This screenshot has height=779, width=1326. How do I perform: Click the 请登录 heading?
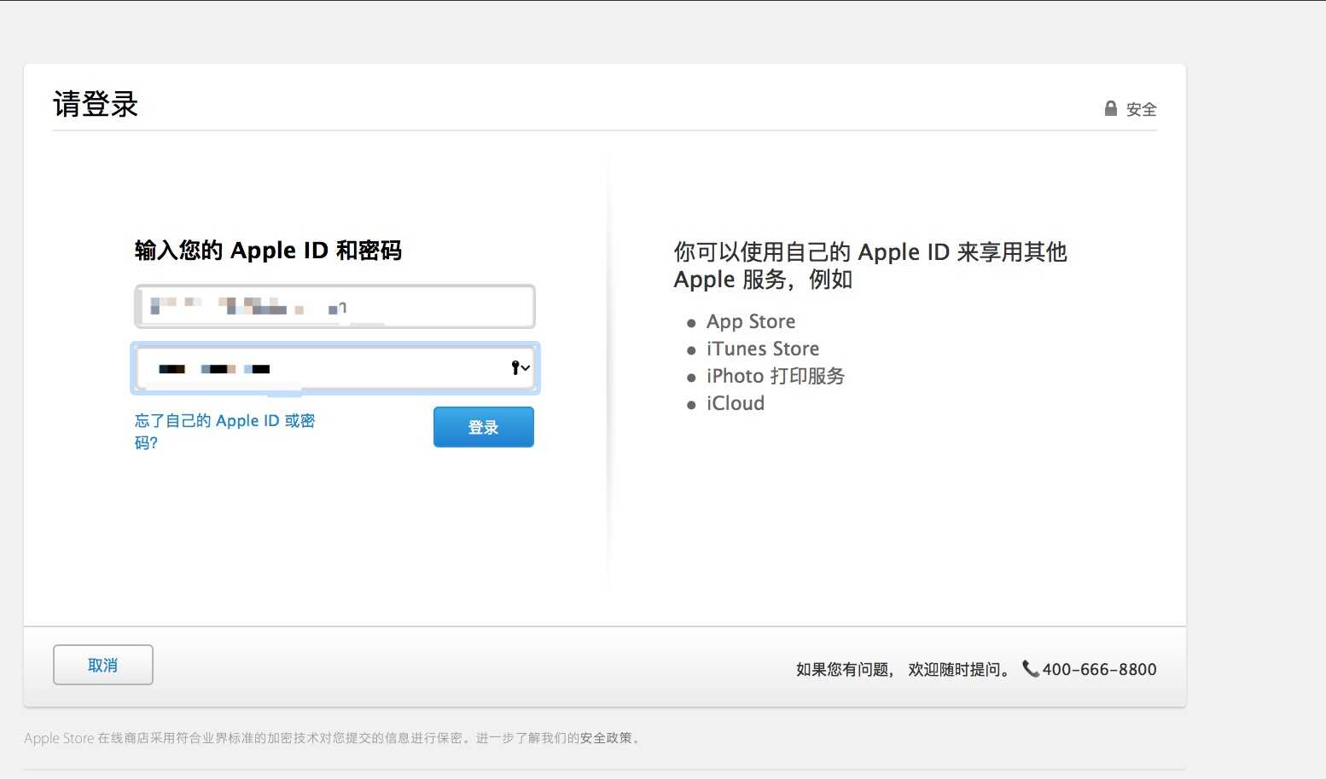(96, 104)
